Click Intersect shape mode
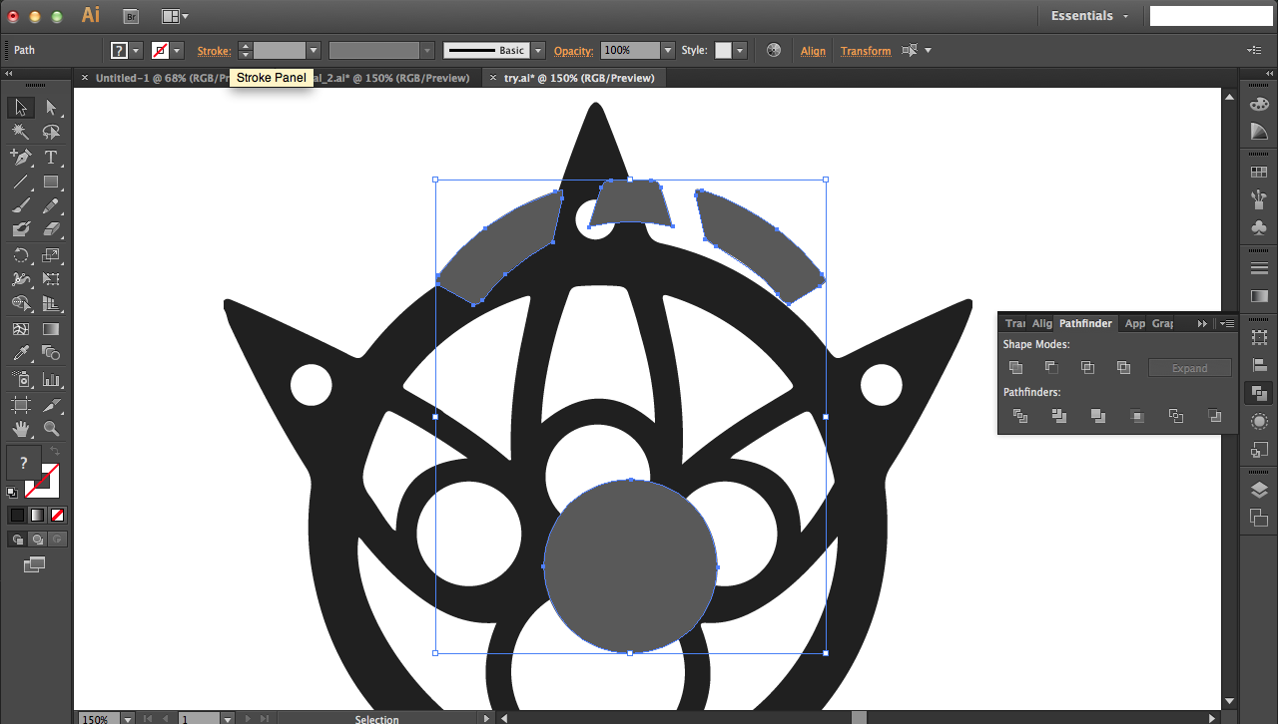The height and width of the screenshot is (724, 1278). (x=1087, y=368)
